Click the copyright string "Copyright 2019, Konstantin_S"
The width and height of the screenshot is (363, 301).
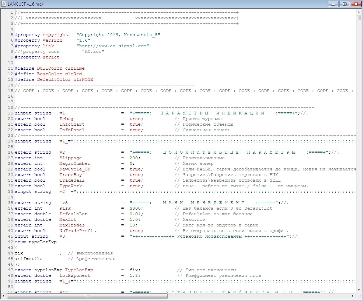pyautogui.click(x=118, y=35)
